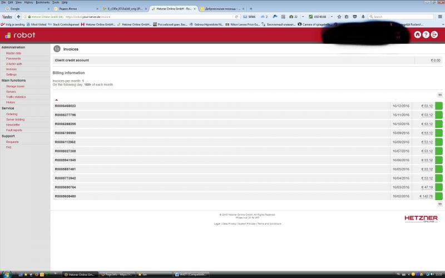Open the Stack Controlepaneel bookmark
This screenshot has height=278, width=445.
(x=63, y=24)
